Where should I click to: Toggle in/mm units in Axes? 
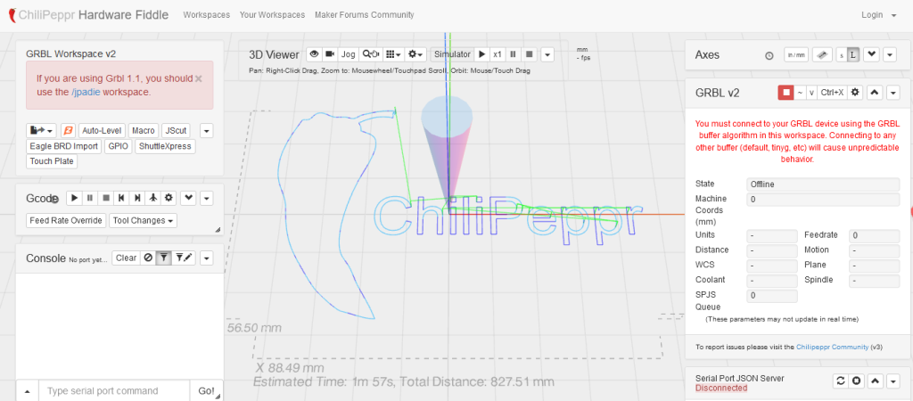coord(796,54)
